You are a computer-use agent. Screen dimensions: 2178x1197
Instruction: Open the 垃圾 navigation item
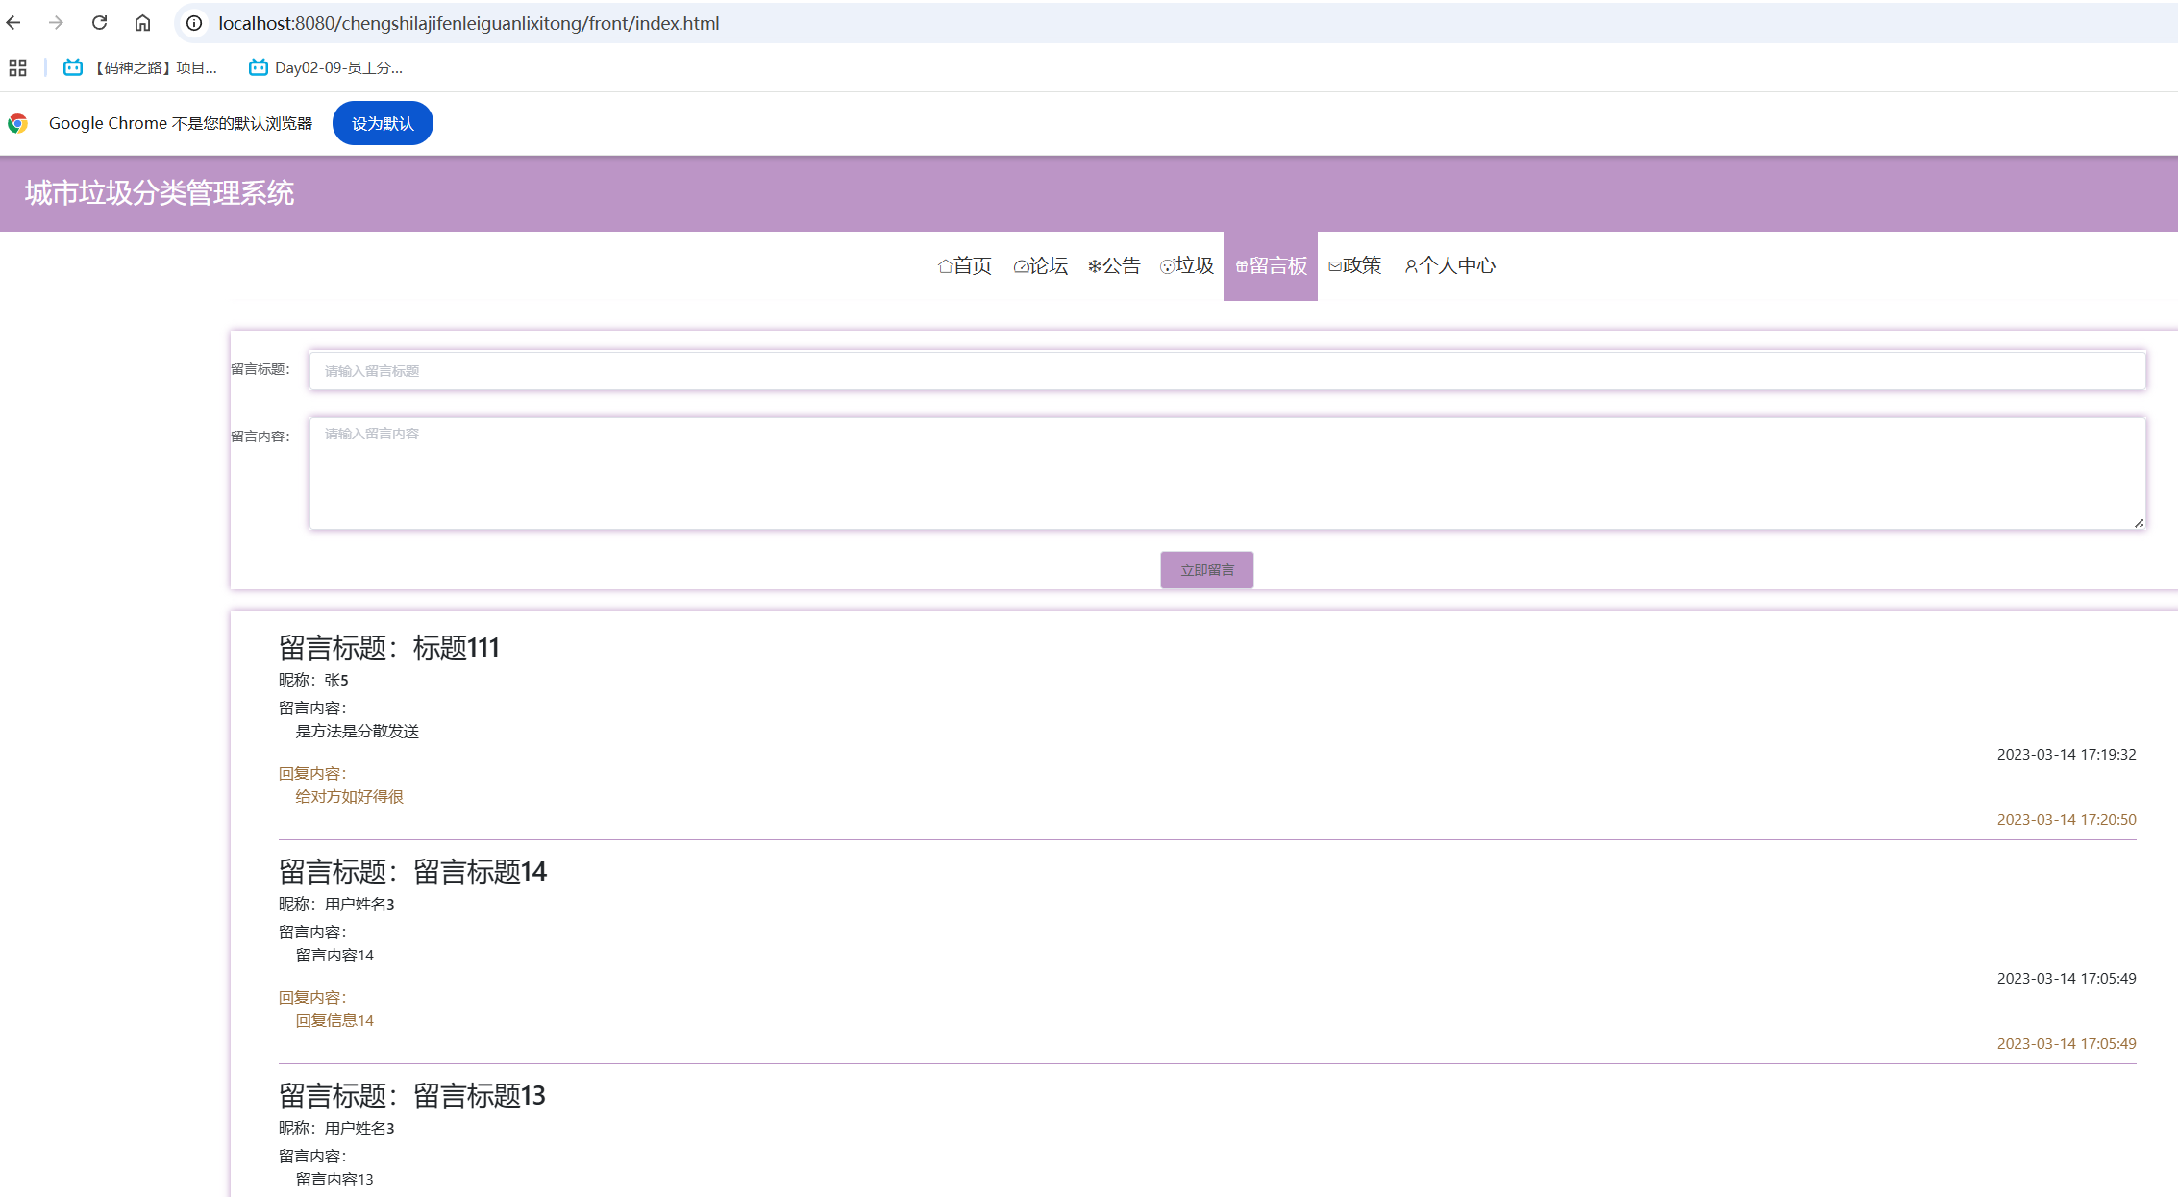(x=1187, y=265)
